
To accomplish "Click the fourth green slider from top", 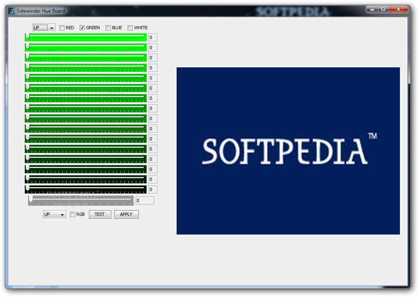I will [x=86, y=68].
